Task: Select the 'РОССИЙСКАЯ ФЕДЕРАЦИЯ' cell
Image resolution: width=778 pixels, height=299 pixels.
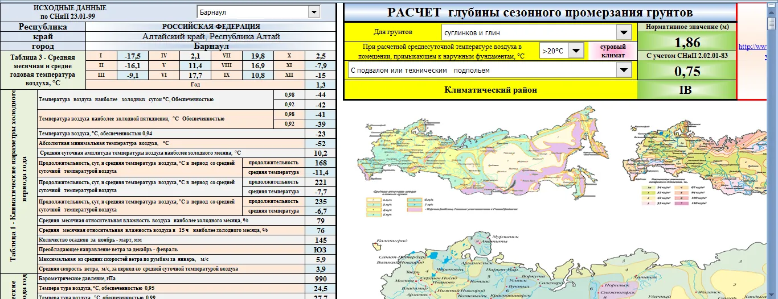Action: (211, 26)
